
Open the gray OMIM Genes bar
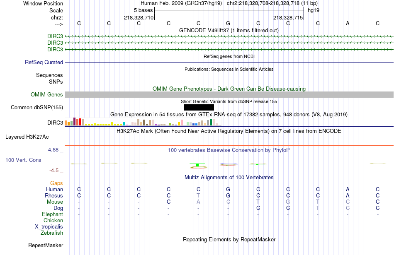[x=229, y=94]
